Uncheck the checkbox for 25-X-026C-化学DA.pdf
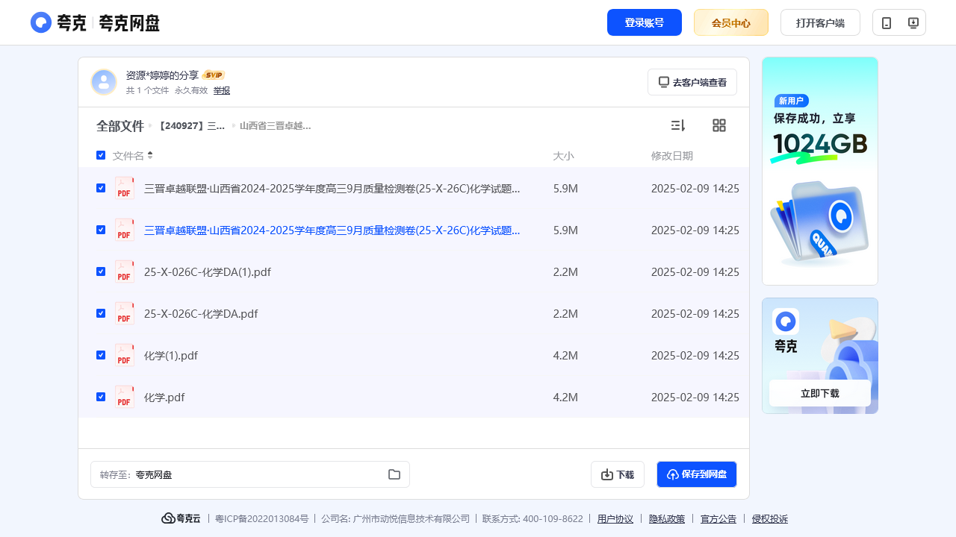Screen dimensions: 956x537 (x=101, y=313)
